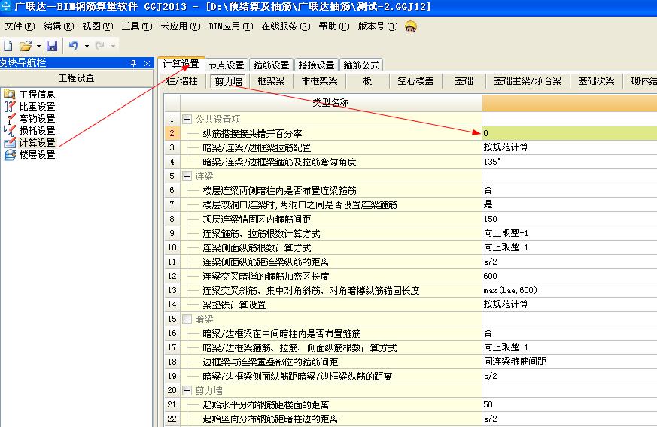Image resolution: width=657 pixels, height=427 pixels.
Task: Select the 非框架梁 component tab
Action: tap(319, 80)
